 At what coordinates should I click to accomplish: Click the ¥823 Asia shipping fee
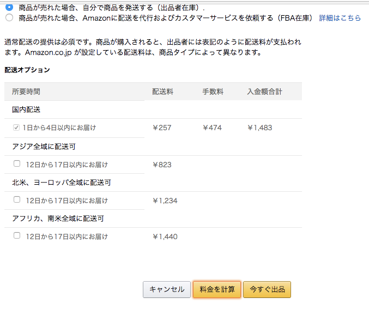click(162, 165)
